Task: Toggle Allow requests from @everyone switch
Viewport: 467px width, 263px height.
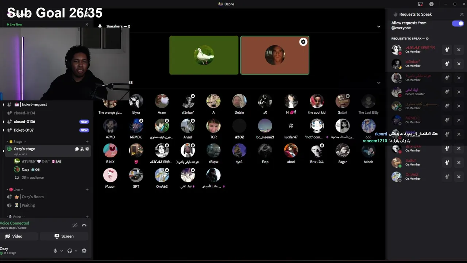Action: [458, 23]
